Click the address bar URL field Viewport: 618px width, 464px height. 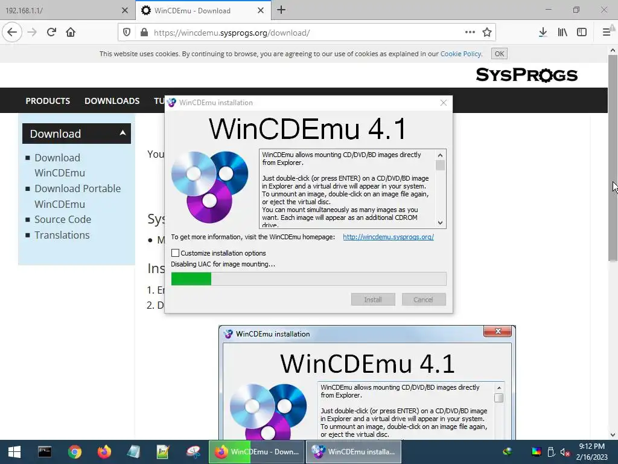coord(305,33)
